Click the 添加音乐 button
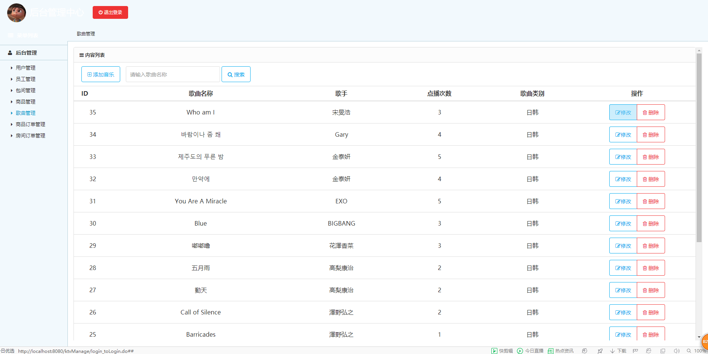 click(x=101, y=74)
